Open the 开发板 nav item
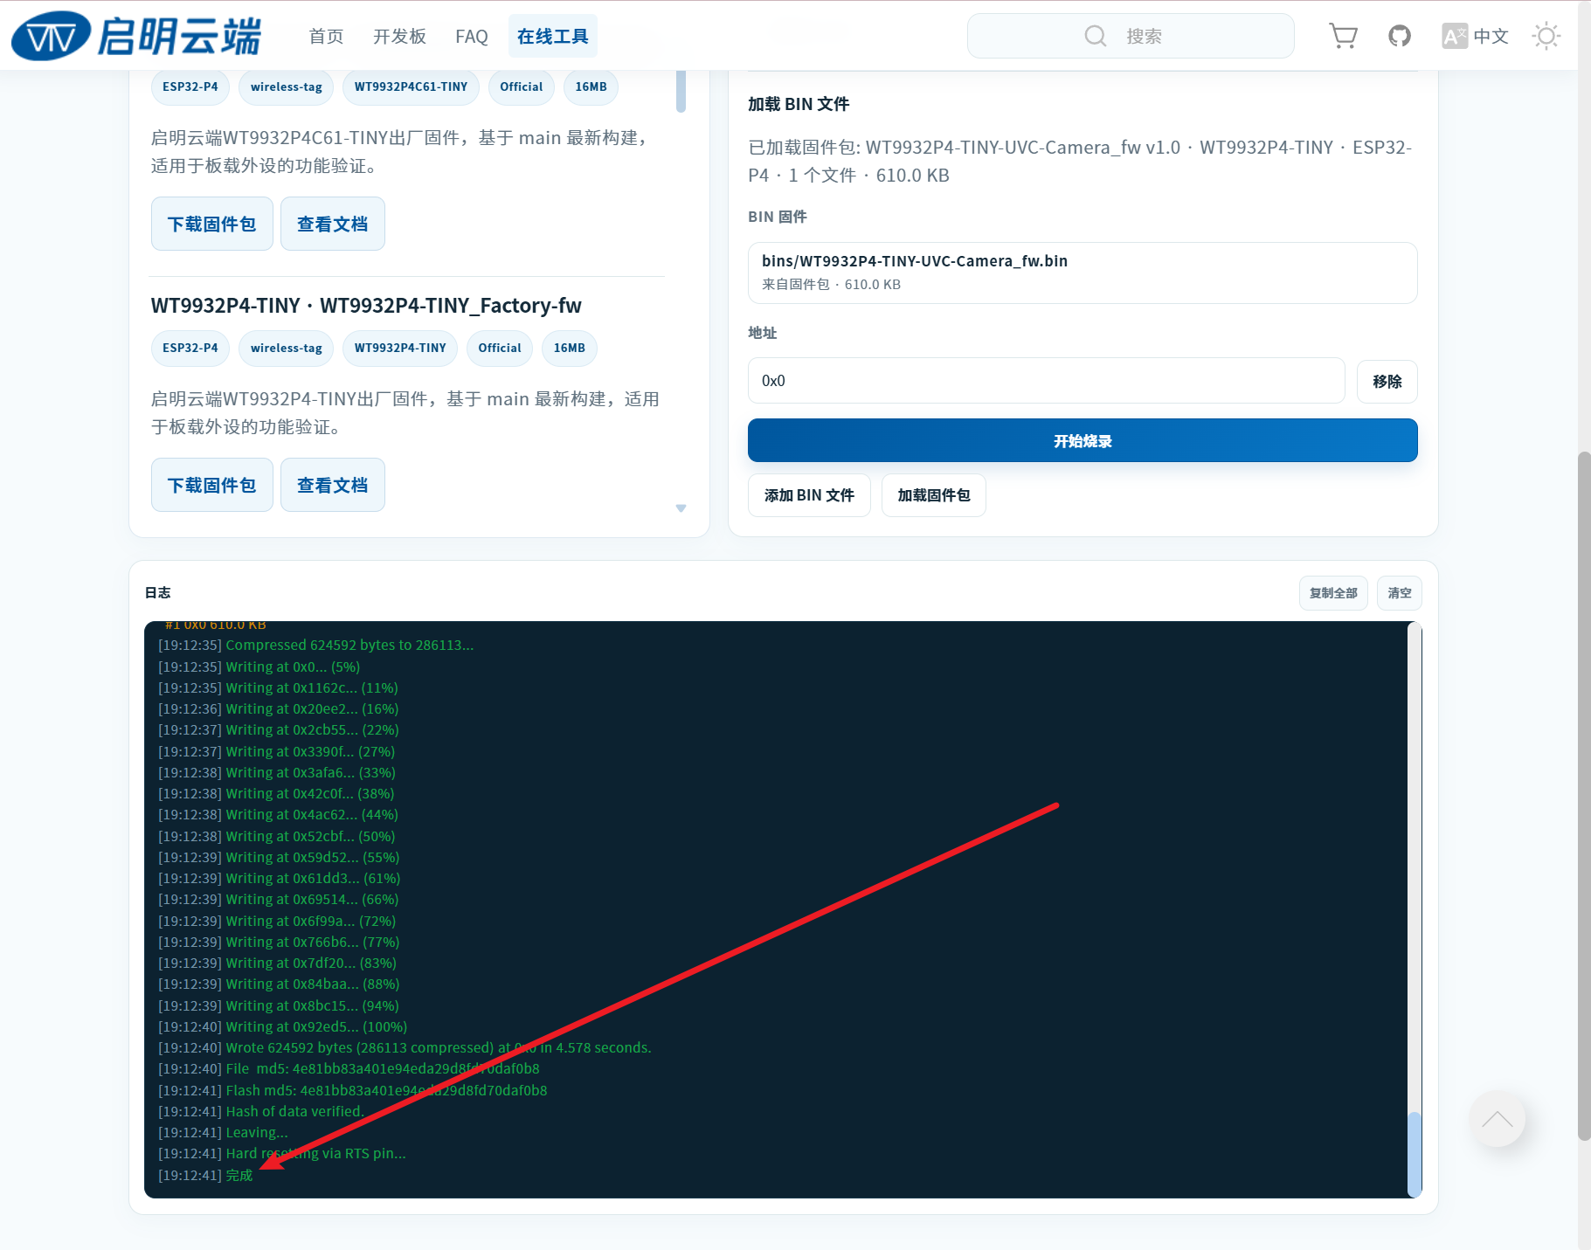Image resolution: width=1591 pixels, height=1250 pixels. 399,36
